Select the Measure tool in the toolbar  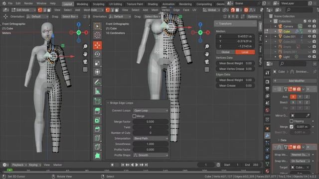click(97, 91)
